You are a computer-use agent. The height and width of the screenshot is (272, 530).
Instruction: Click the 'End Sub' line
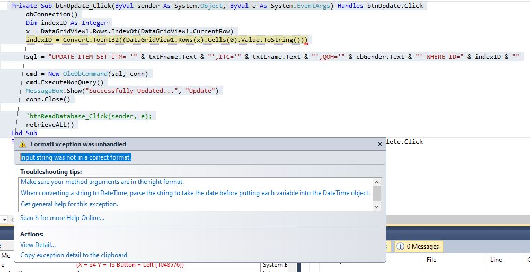click(x=24, y=133)
